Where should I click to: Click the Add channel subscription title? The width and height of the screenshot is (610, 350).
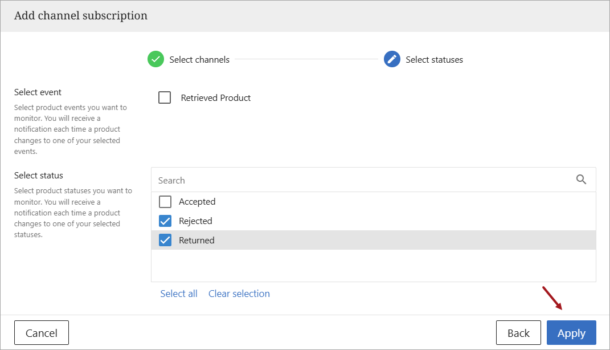(x=81, y=16)
